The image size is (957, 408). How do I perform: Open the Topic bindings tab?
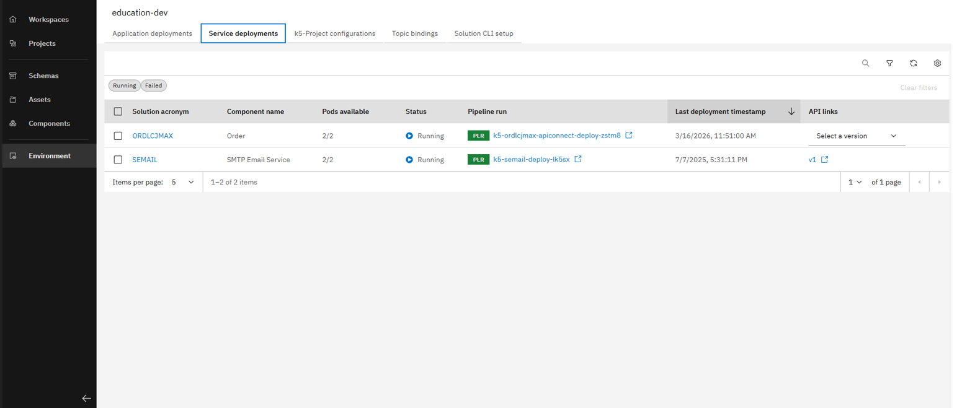click(x=414, y=33)
